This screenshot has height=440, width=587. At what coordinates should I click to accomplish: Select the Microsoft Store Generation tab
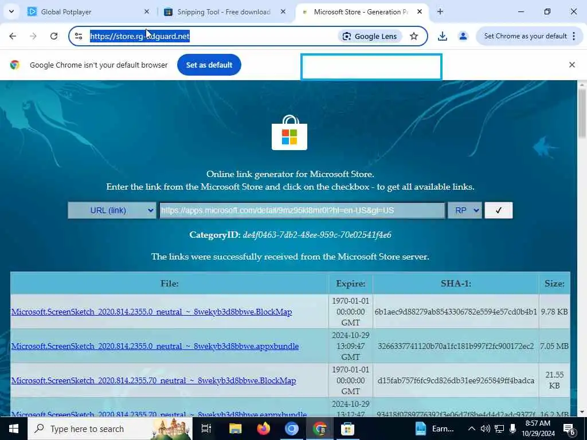tap(361, 12)
